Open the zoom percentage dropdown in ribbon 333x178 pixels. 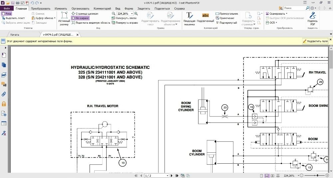(x=132, y=14)
